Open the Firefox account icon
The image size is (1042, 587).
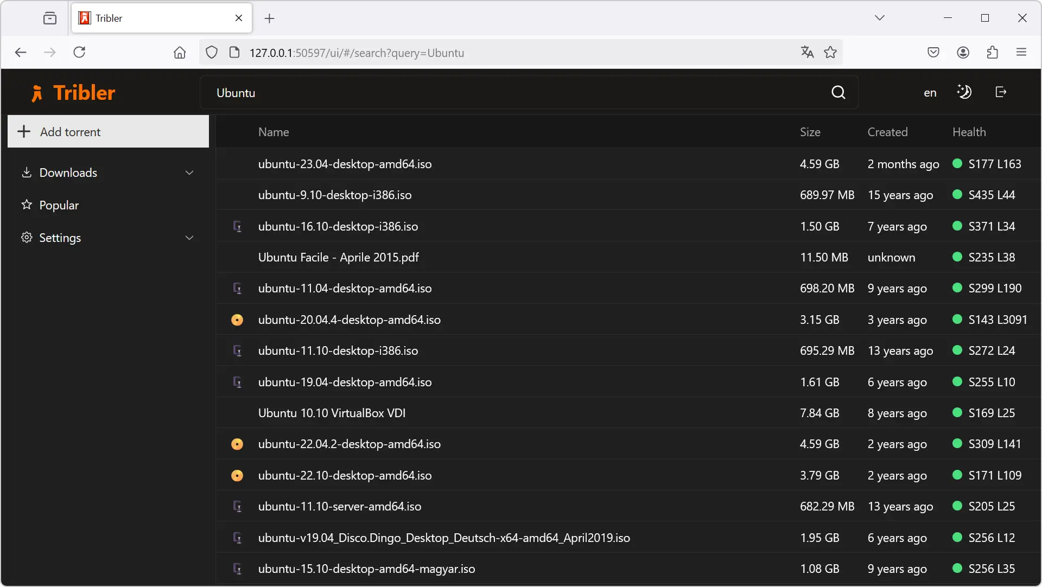963,52
